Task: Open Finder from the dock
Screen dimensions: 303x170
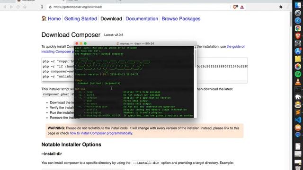Action: tap(298, 5)
